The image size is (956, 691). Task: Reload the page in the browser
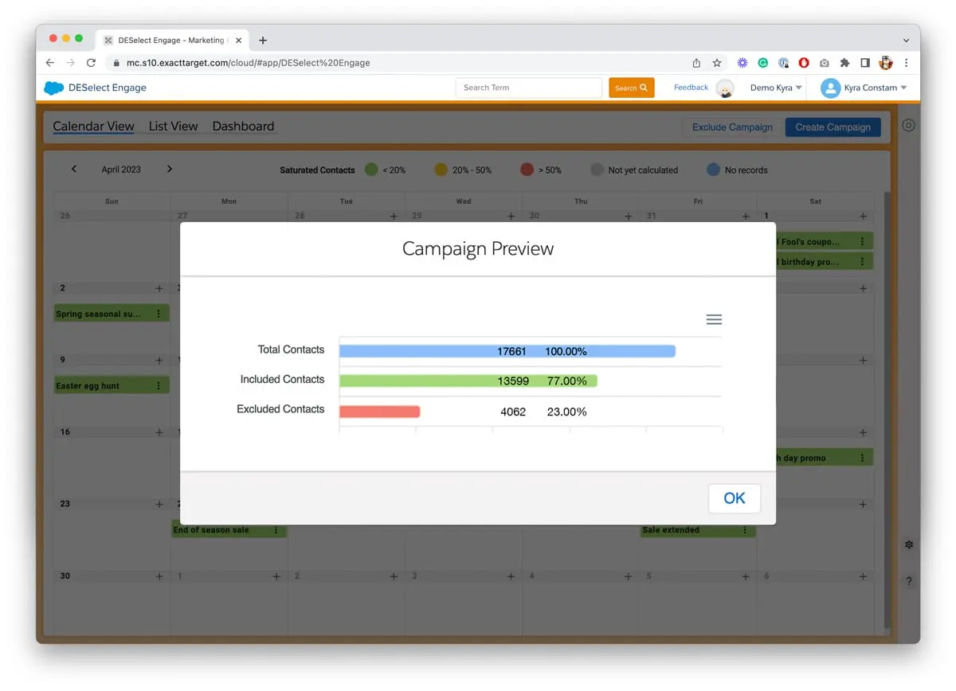pos(91,63)
